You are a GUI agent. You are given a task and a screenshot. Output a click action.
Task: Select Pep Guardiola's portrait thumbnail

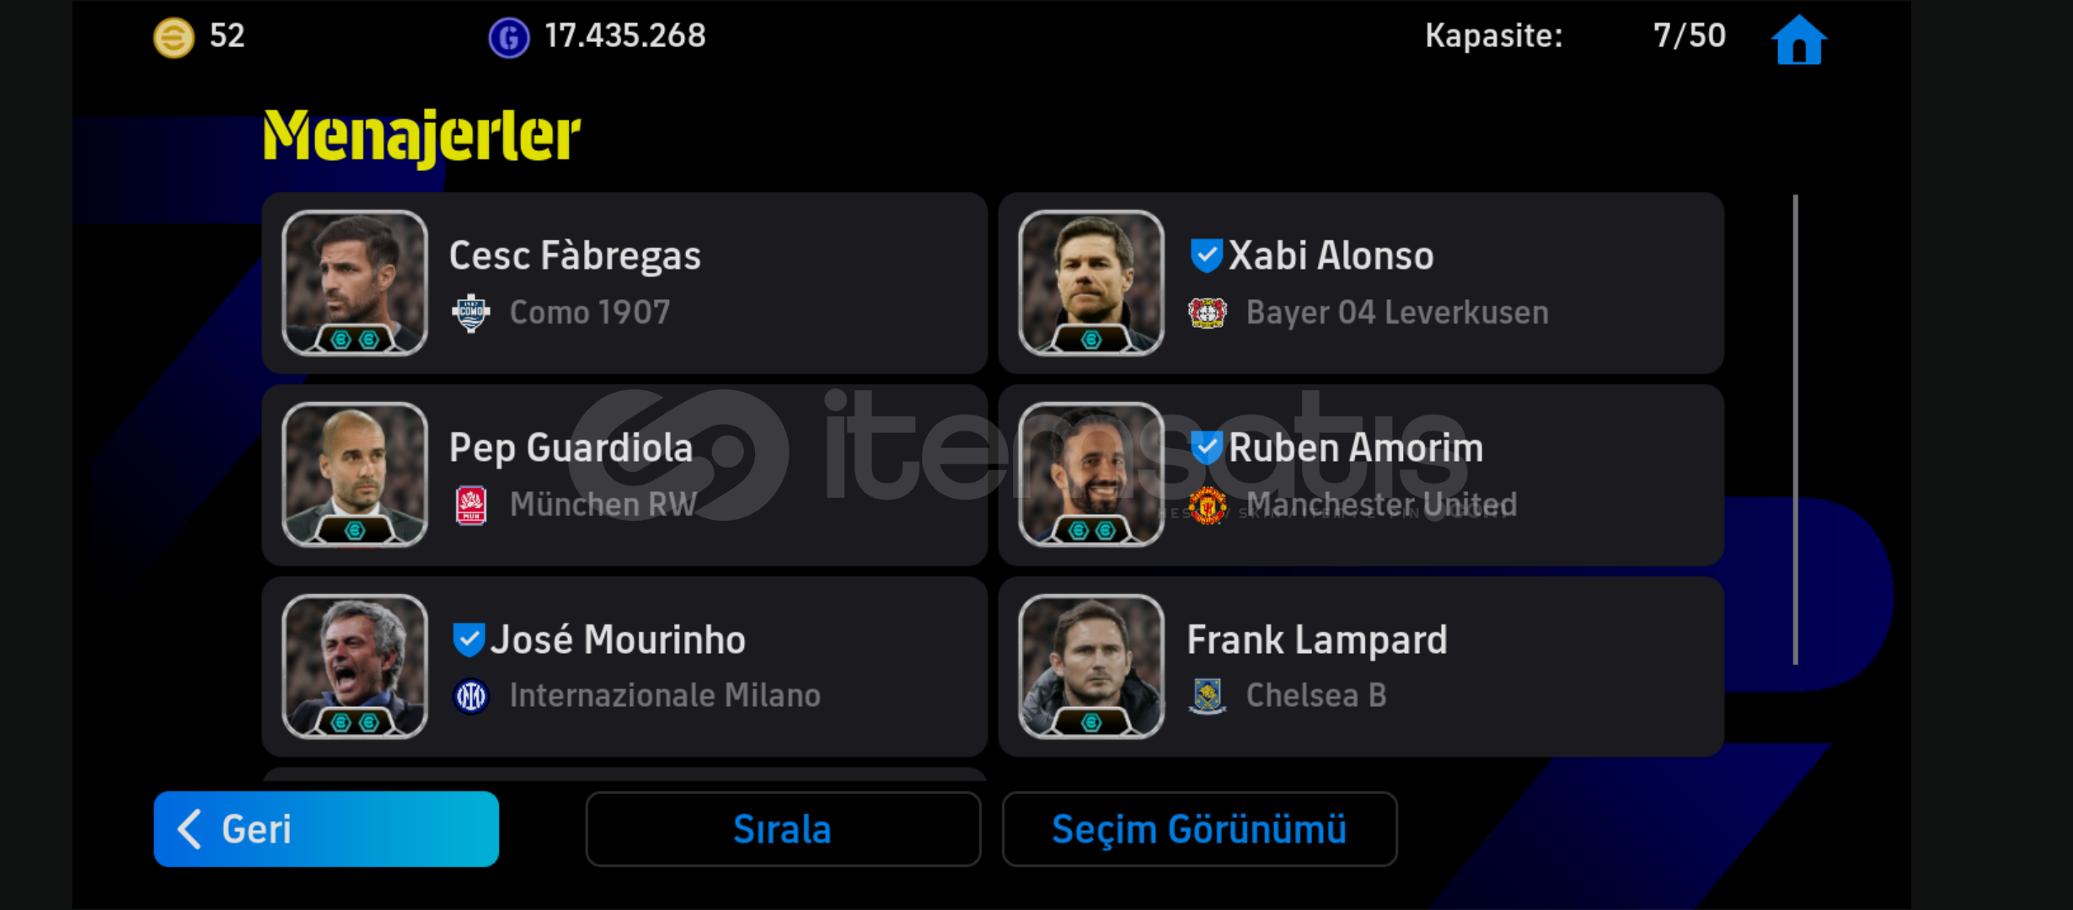click(x=355, y=474)
